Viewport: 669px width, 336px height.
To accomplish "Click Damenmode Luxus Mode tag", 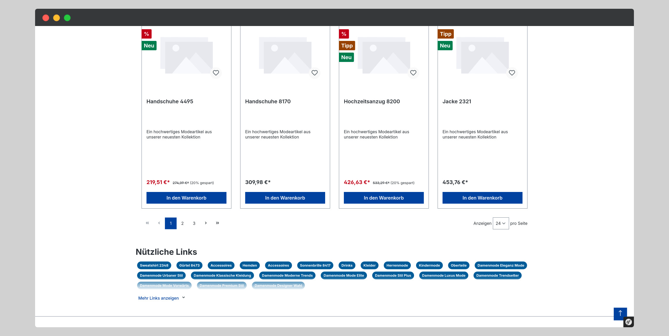I will (x=444, y=275).
